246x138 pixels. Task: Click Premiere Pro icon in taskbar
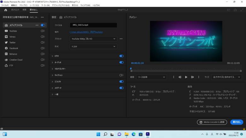(148, 134)
